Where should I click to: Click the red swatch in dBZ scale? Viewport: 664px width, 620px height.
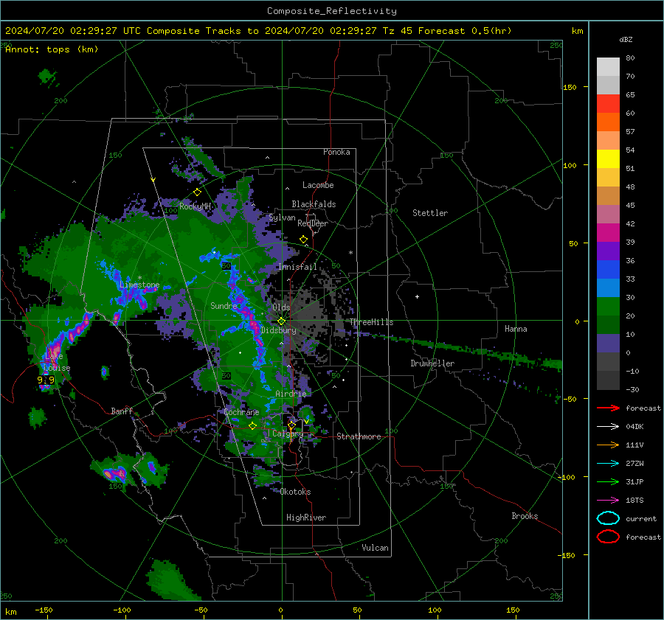(608, 103)
